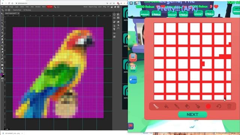Open the More menu
Screen dimensions: 240x135
(44, 7)
